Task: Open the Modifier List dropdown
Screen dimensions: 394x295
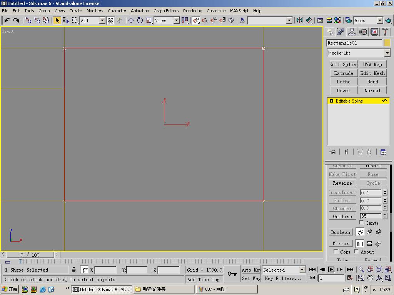Action: coord(387,53)
